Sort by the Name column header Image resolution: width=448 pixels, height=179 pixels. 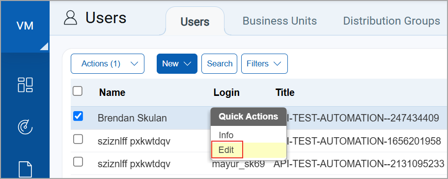point(112,92)
